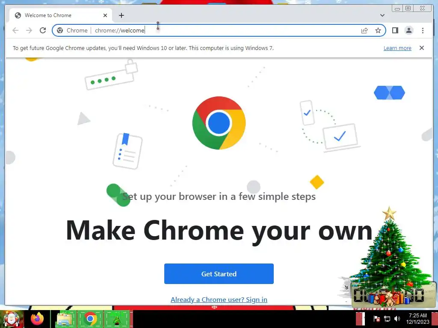Open File Explorer from taskbar
This screenshot has height=328, width=438.
click(64, 319)
